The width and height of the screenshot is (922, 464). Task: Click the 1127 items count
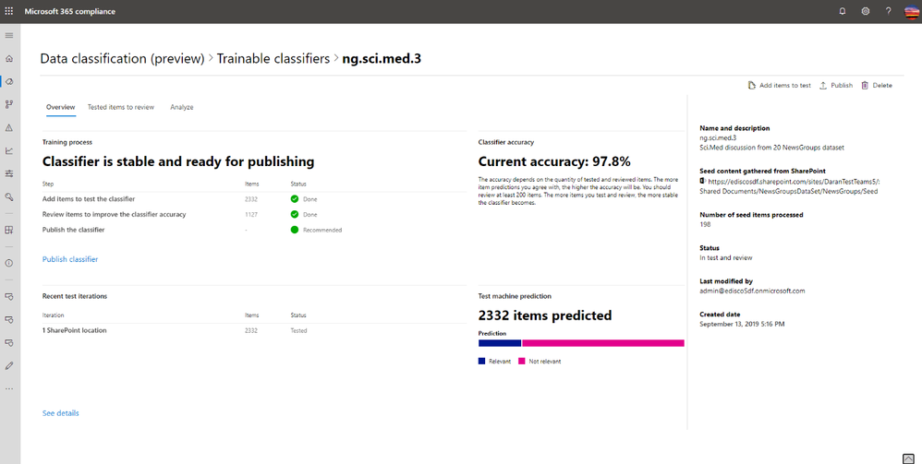tap(251, 214)
